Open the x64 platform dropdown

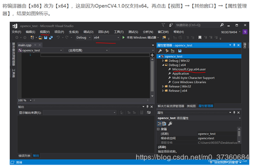(106, 37)
